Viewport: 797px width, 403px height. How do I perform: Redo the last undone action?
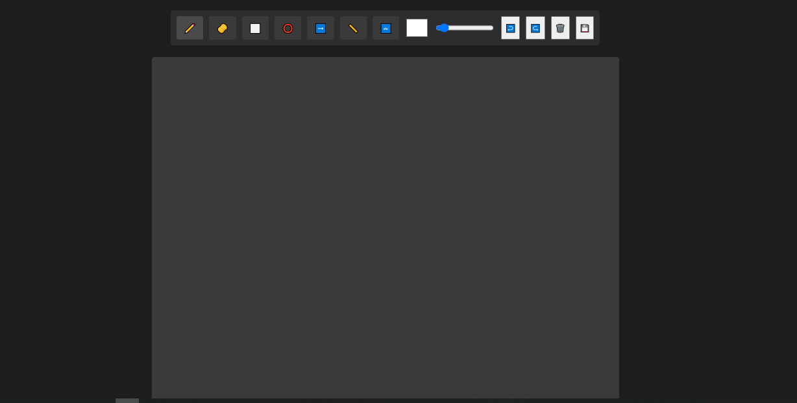[x=535, y=28]
